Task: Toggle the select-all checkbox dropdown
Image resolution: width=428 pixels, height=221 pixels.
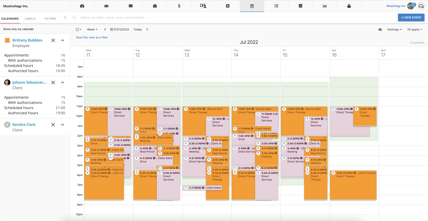Action: click(x=79, y=29)
